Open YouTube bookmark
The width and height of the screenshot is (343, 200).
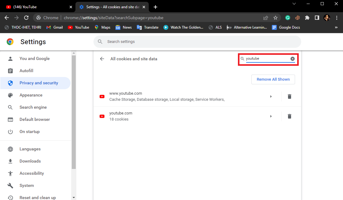tap(78, 27)
